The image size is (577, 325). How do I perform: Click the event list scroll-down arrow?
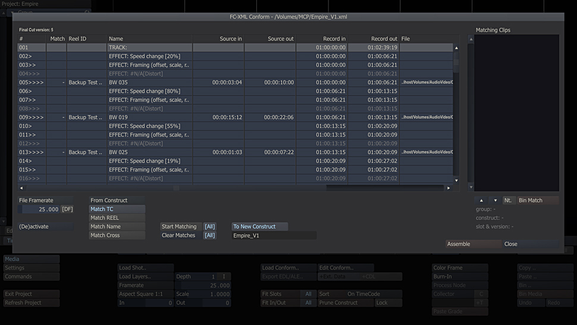click(x=456, y=180)
